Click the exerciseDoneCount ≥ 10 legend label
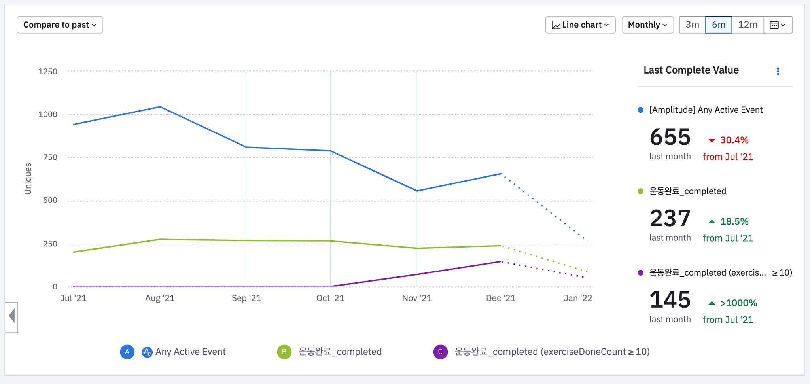 (x=552, y=352)
